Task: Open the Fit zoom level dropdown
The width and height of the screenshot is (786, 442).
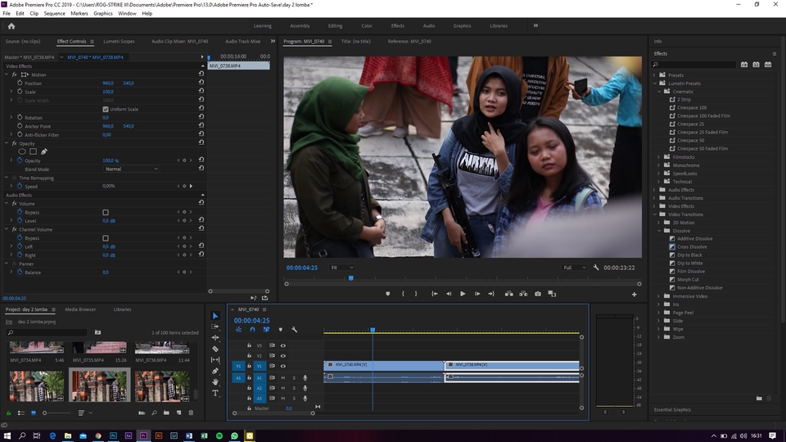Action: (342, 268)
